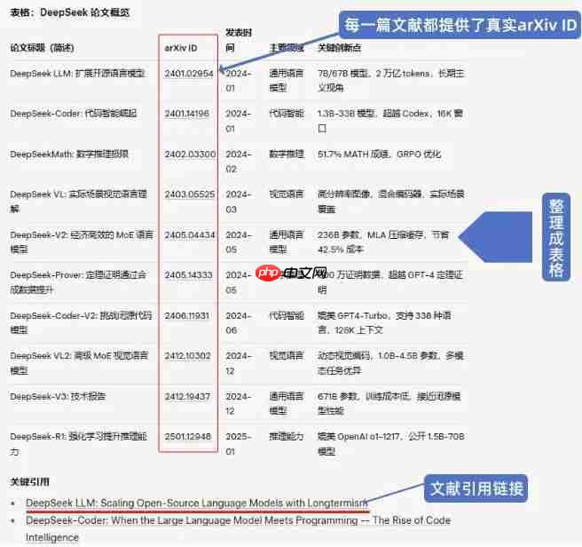Select the 'DeepSeek-Coder: 代码智能崛起' title cell
Image resolution: width=582 pixels, height=547 pixels.
74,114
